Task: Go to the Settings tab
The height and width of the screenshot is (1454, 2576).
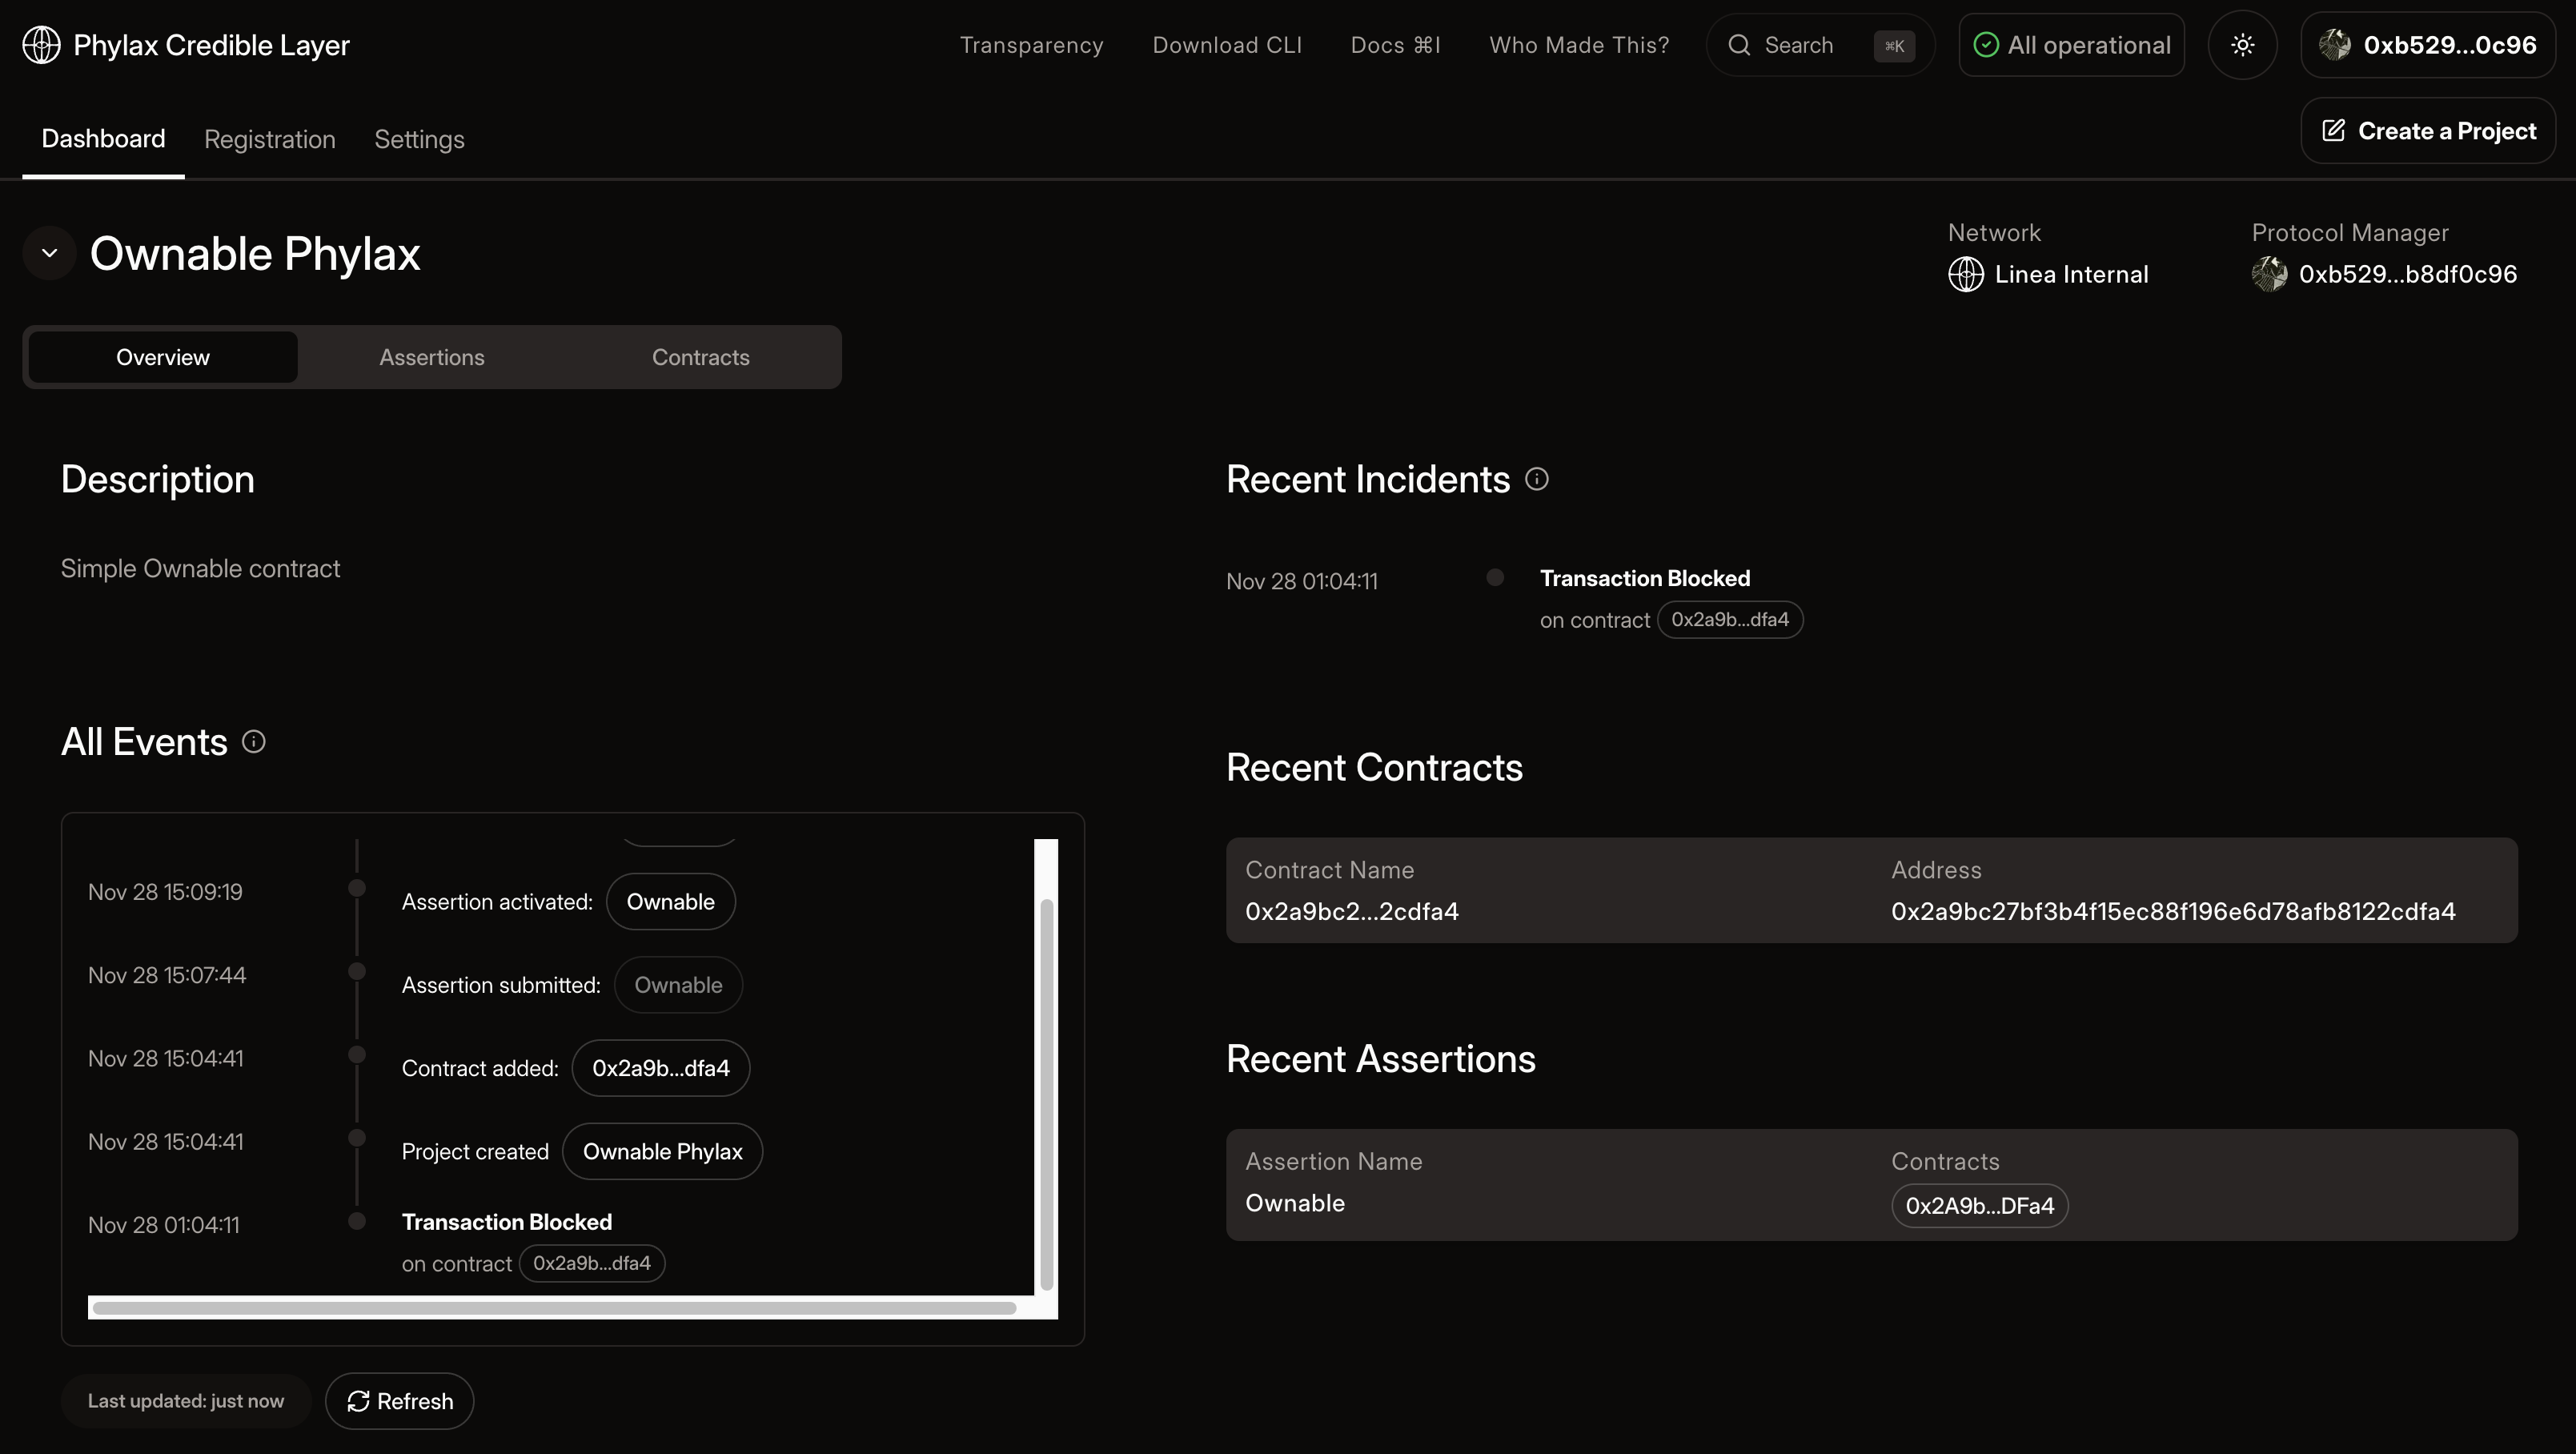Action: pos(419,139)
